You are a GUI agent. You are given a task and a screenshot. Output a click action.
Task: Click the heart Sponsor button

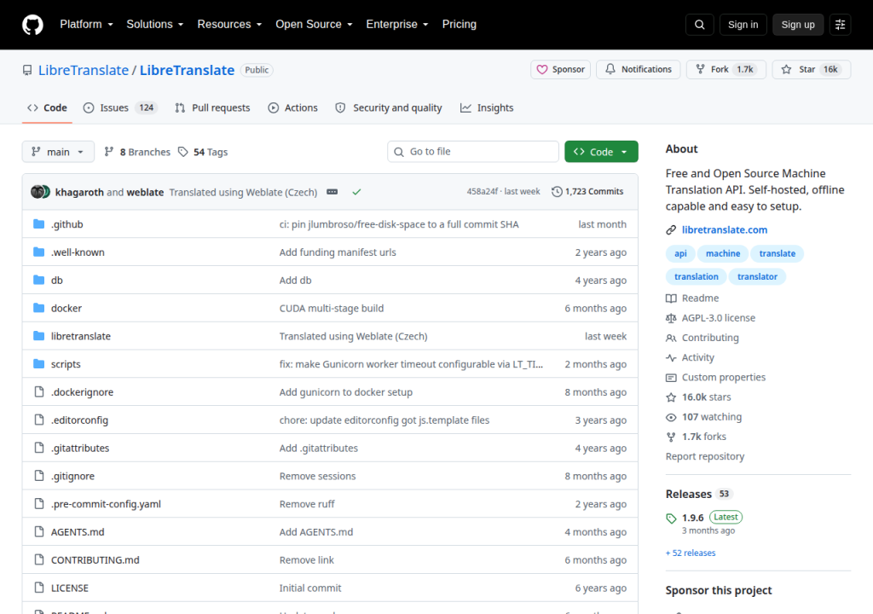(560, 70)
